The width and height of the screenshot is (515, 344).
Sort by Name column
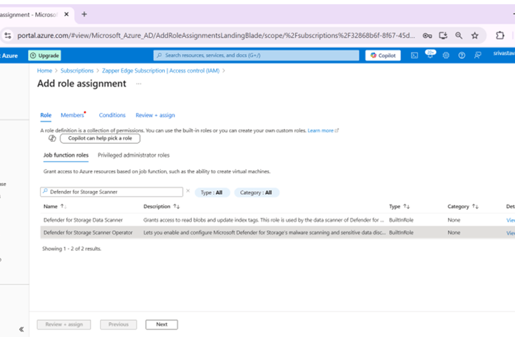[x=55, y=206]
